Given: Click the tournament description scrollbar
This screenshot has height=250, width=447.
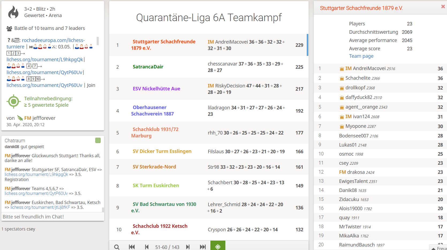Looking at the screenshot, I should click(x=98, y=41).
